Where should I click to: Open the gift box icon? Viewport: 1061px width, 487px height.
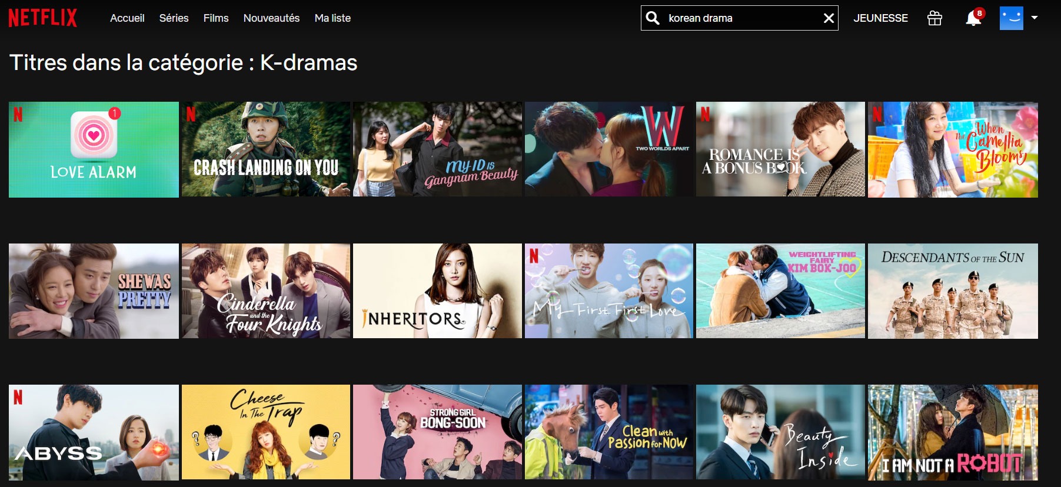pyautogui.click(x=934, y=18)
